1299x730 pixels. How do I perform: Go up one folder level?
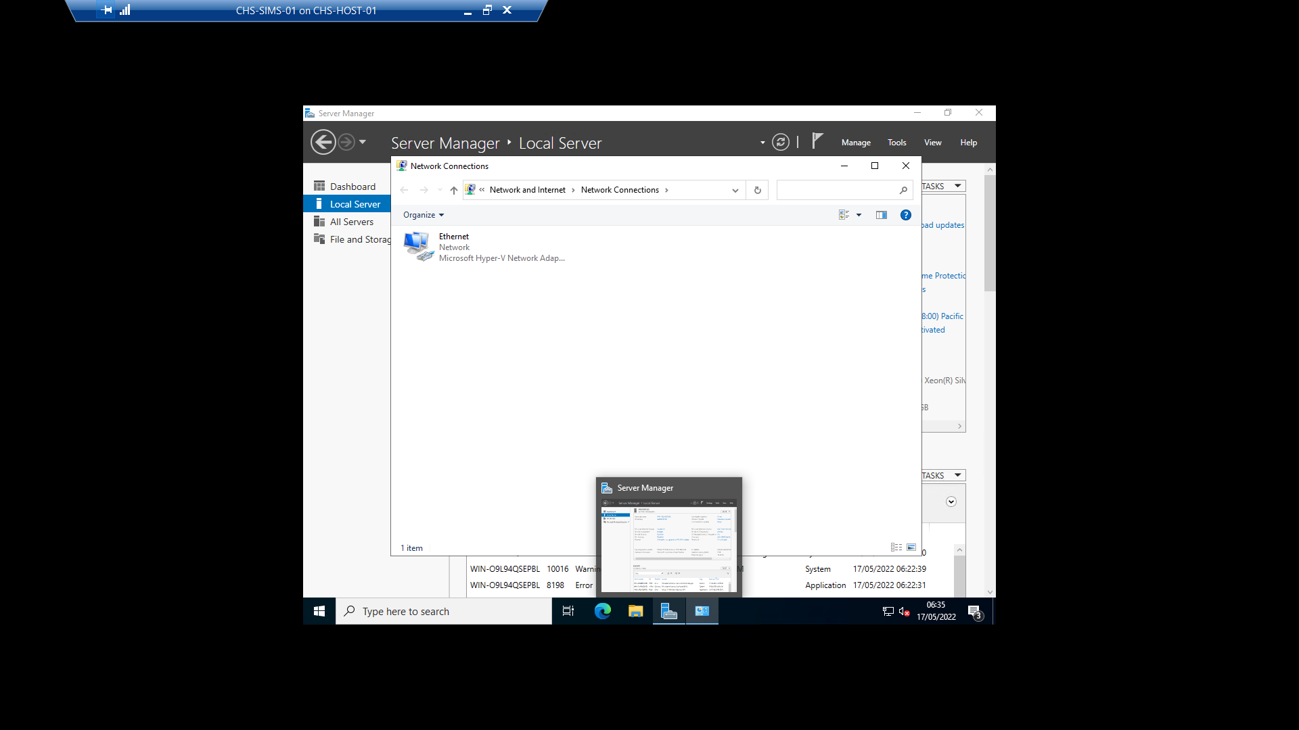(x=453, y=191)
